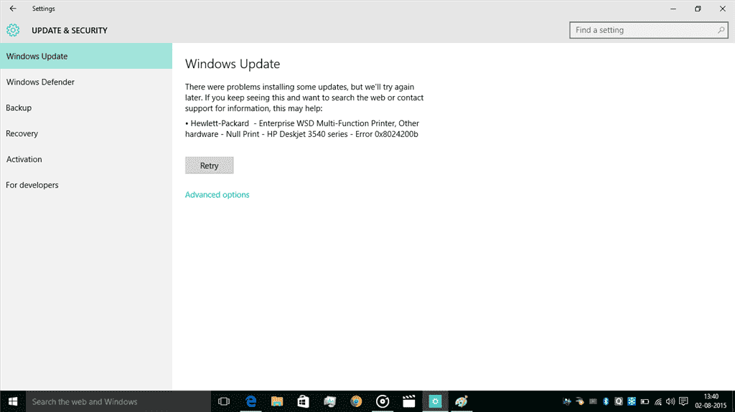This screenshot has width=735, height=412.
Task: Click the UPDATE & SECURITY title
Action: click(x=70, y=30)
